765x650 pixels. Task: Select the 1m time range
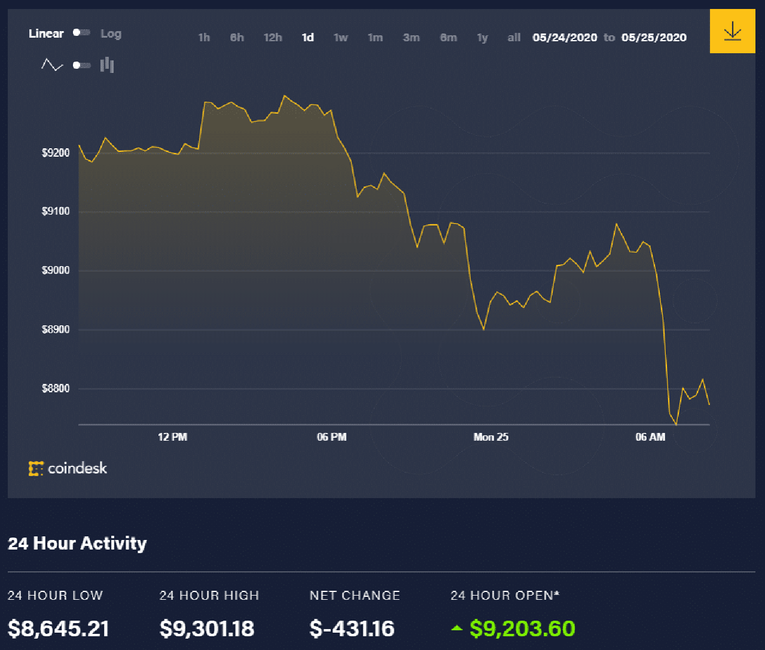click(375, 38)
